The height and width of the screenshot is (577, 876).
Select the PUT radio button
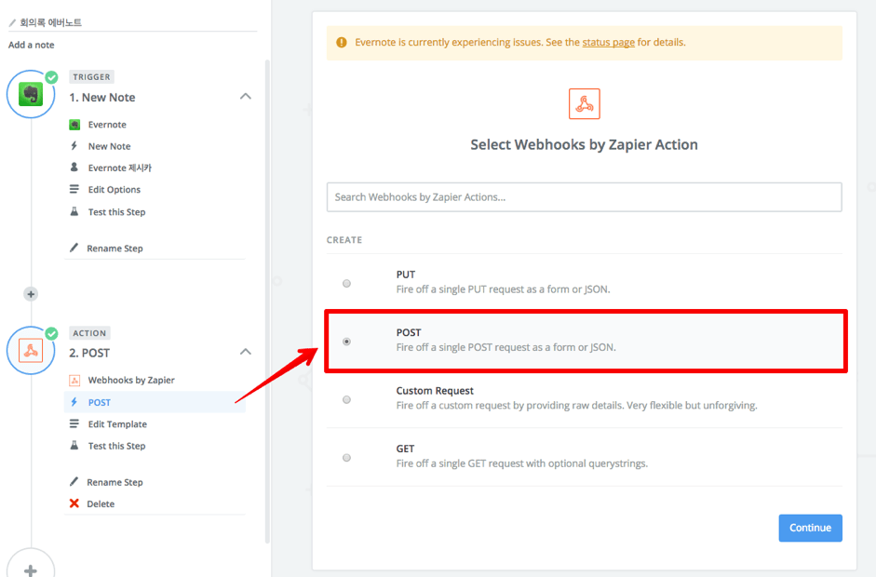(x=347, y=283)
